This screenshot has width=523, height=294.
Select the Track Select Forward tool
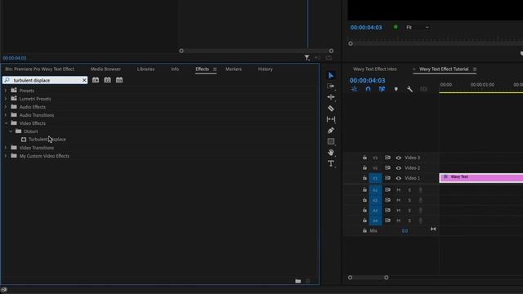coord(330,87)
